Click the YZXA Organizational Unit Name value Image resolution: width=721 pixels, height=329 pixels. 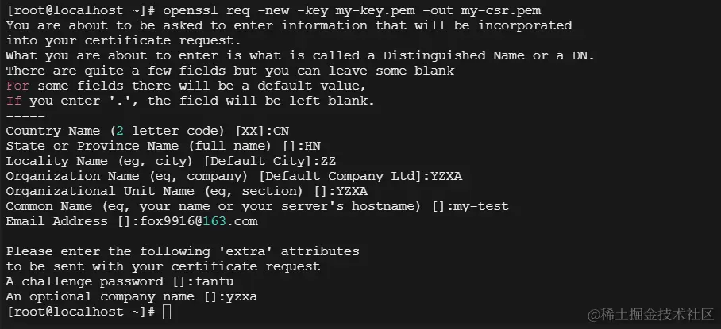[x=353, y=192]
